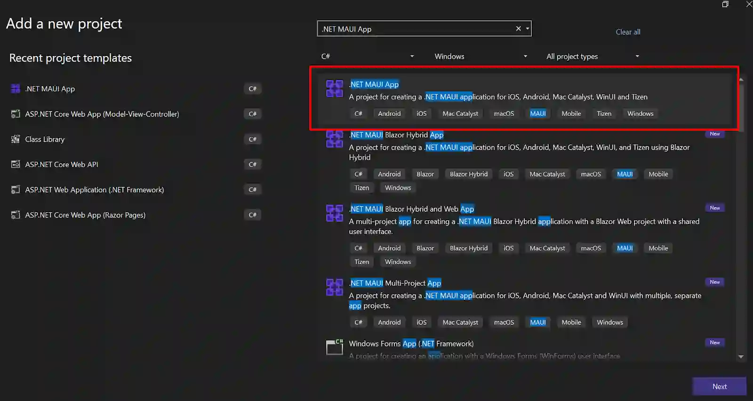Click the restore window button
This screenshot has height=401, width=753.
click(725, 4)
